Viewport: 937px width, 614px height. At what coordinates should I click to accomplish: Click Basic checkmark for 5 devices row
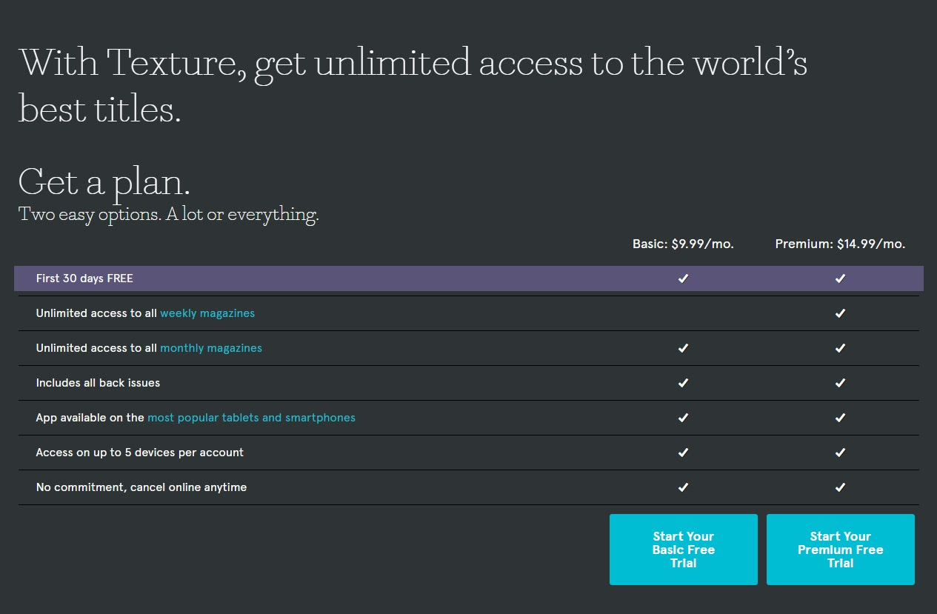(683, 453)
